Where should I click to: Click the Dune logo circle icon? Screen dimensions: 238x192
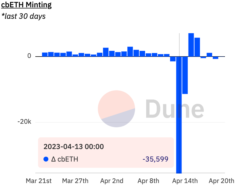pos(116,109)
